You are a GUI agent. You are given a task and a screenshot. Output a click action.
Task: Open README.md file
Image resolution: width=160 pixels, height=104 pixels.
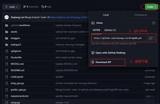click(17, 70)
